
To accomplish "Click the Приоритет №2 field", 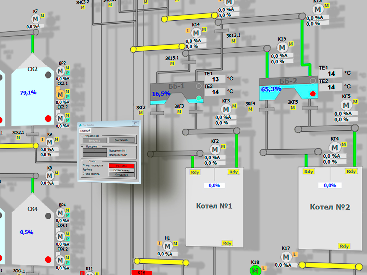I will click(95, 155).
